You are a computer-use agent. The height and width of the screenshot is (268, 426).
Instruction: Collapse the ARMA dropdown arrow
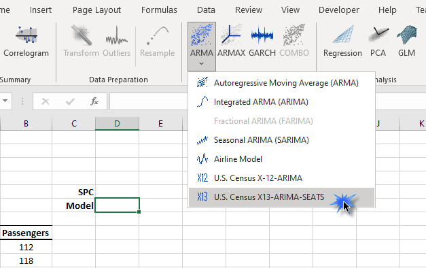(x=201, y=64)
